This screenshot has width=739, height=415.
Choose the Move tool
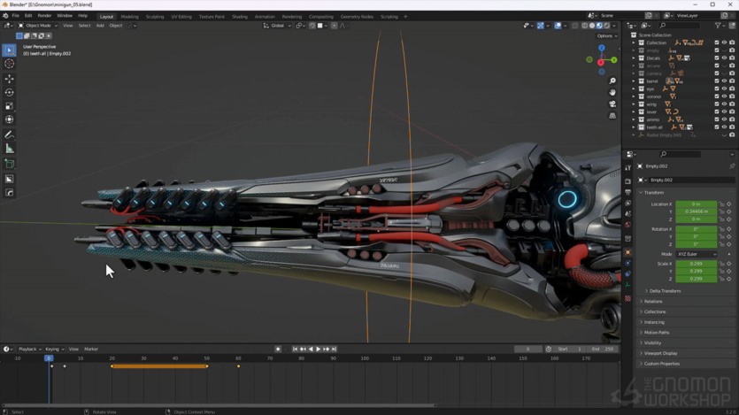click(10, 79)
